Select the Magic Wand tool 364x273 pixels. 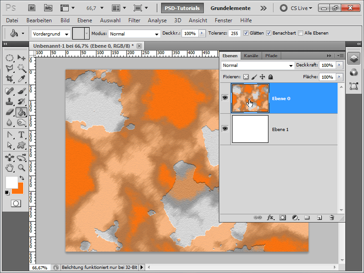21,68
